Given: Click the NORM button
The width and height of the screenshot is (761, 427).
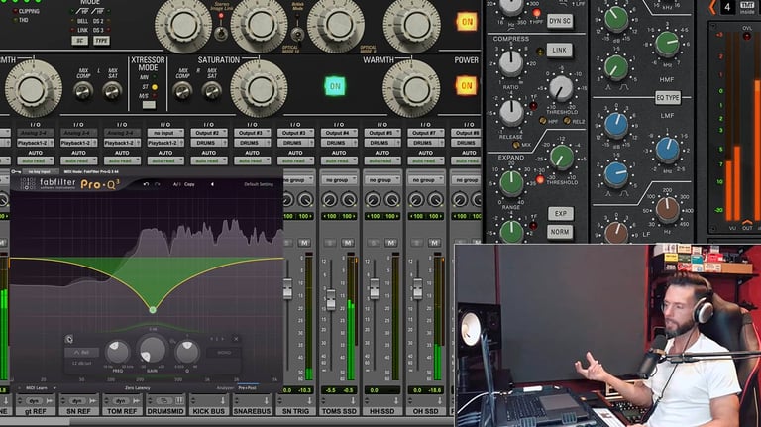Looking at the screenshot, I should click(560, 232).
